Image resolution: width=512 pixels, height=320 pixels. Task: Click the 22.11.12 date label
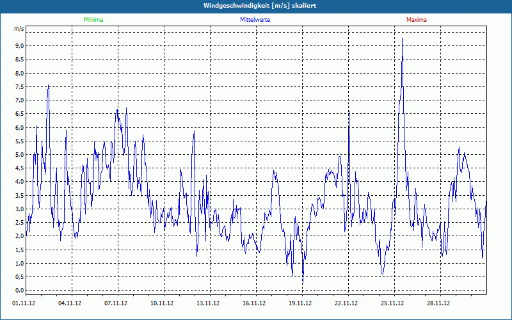point(346,303)
